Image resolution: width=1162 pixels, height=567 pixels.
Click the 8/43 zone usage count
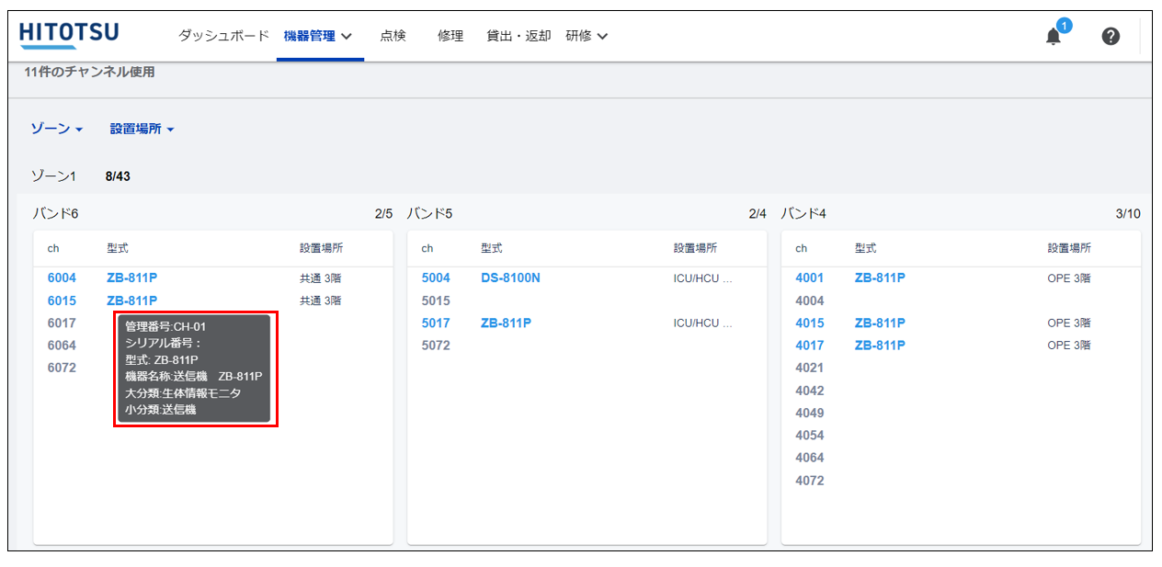click(x=118, y=176)
